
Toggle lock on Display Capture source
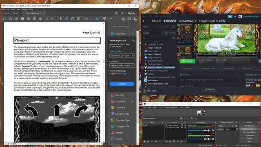click(x=185, y=127)
